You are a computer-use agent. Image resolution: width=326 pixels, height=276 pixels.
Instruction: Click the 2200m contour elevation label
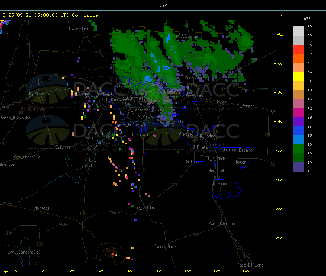coord(96,260)
